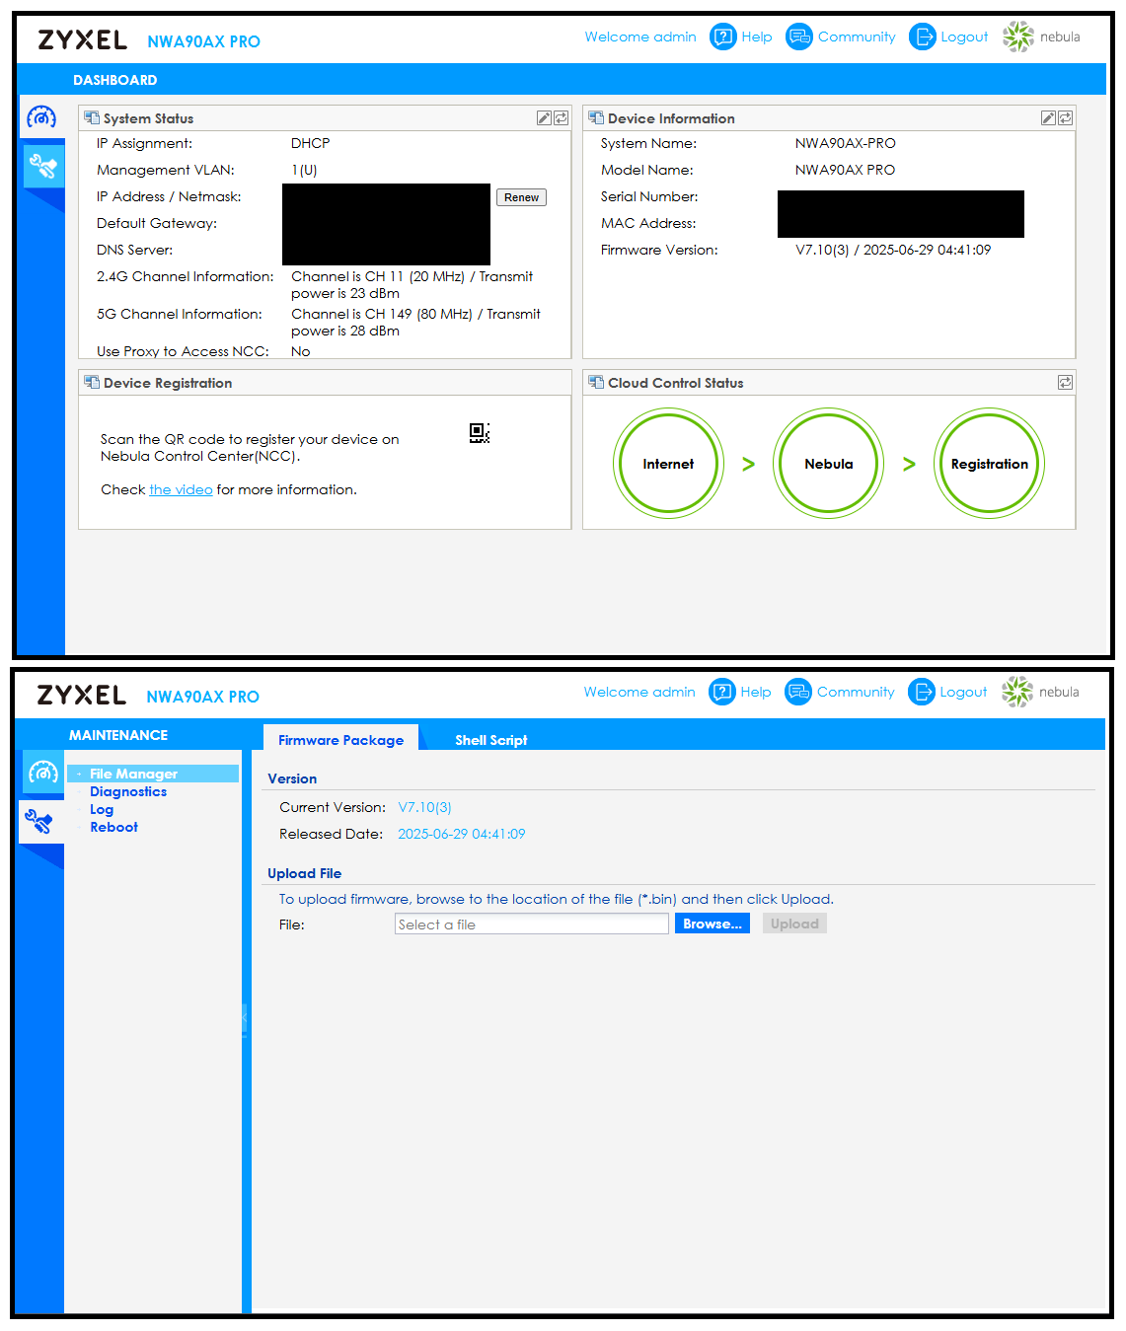The image size is (1126, 1331).
Task: Open "the video" link in Device Registration
Action: 181,489
